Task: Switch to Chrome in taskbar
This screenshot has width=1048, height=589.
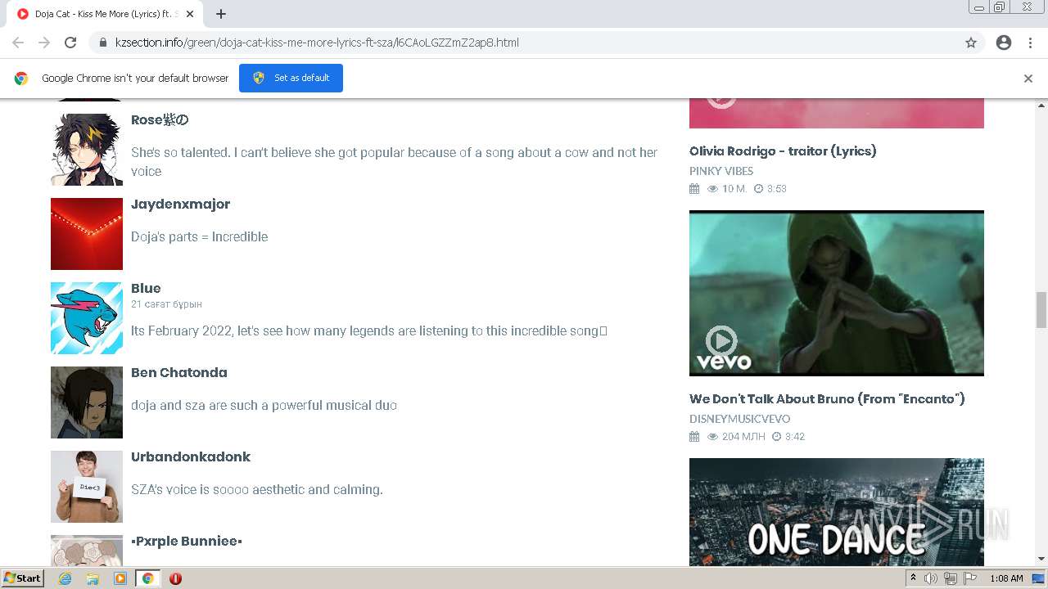Action: pyautogui.click(x=147, y=578)
